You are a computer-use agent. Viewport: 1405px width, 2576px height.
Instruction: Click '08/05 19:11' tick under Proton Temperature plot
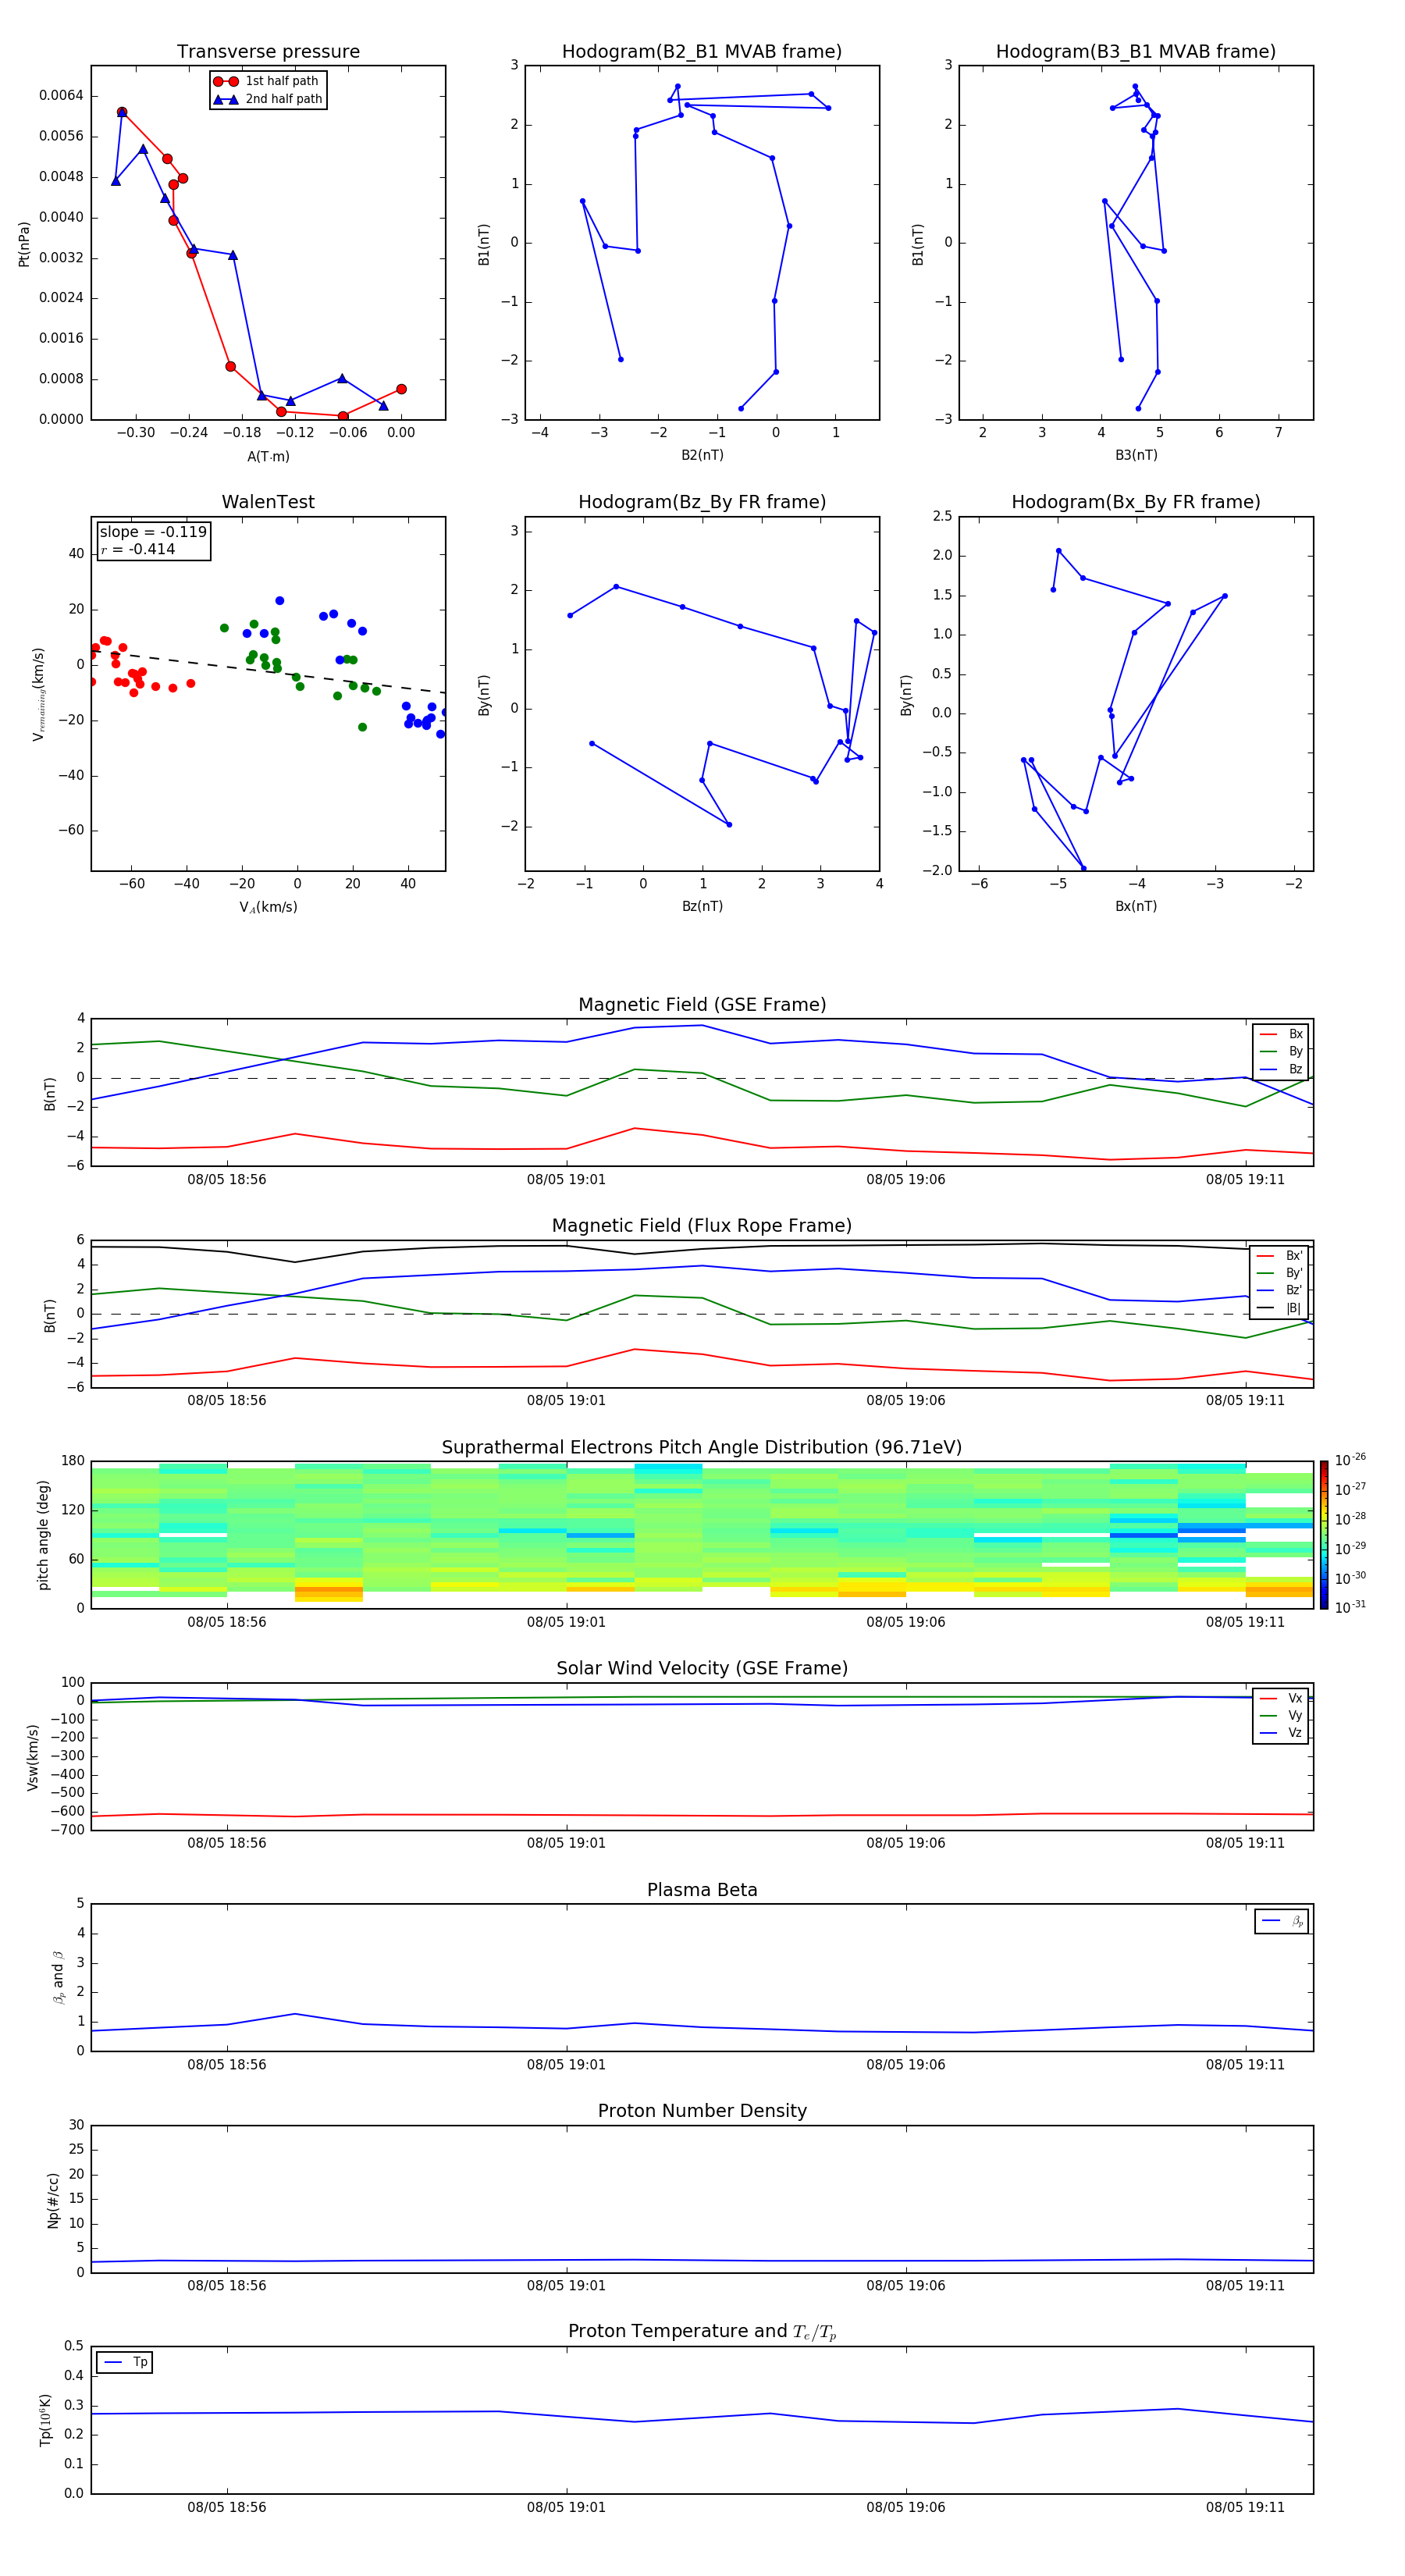tap(1245, 2507)
